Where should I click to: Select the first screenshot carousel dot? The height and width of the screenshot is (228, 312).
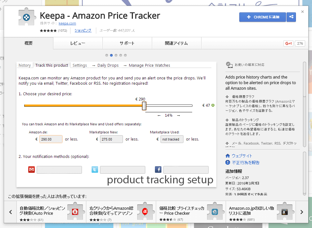pyautogui.click(x=107, y=55)
